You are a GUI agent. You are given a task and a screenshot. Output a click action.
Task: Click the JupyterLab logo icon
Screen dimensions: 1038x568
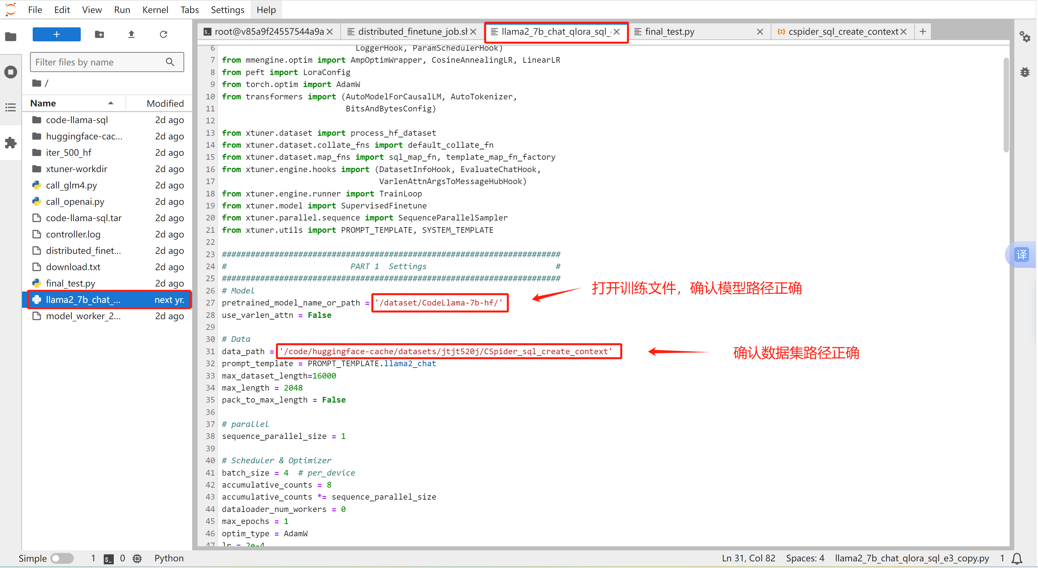[11, 9]
